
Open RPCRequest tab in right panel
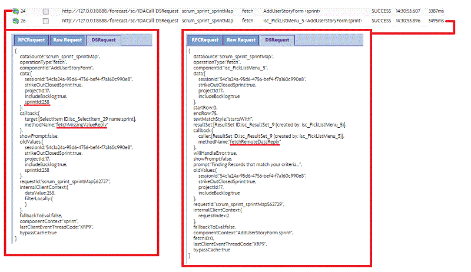point(204,40)
